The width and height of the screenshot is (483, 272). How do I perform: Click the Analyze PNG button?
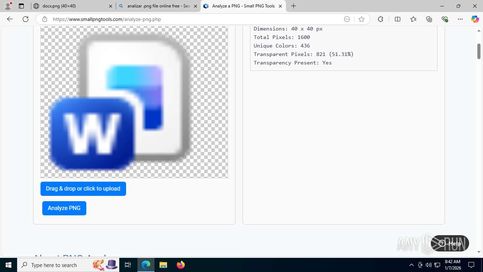coord(64,208)
